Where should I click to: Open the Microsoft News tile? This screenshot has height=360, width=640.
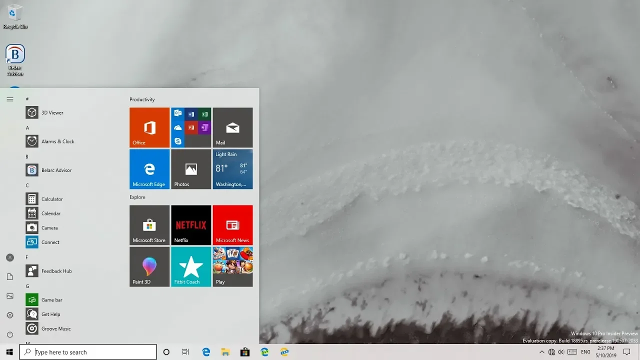point(232,225)
